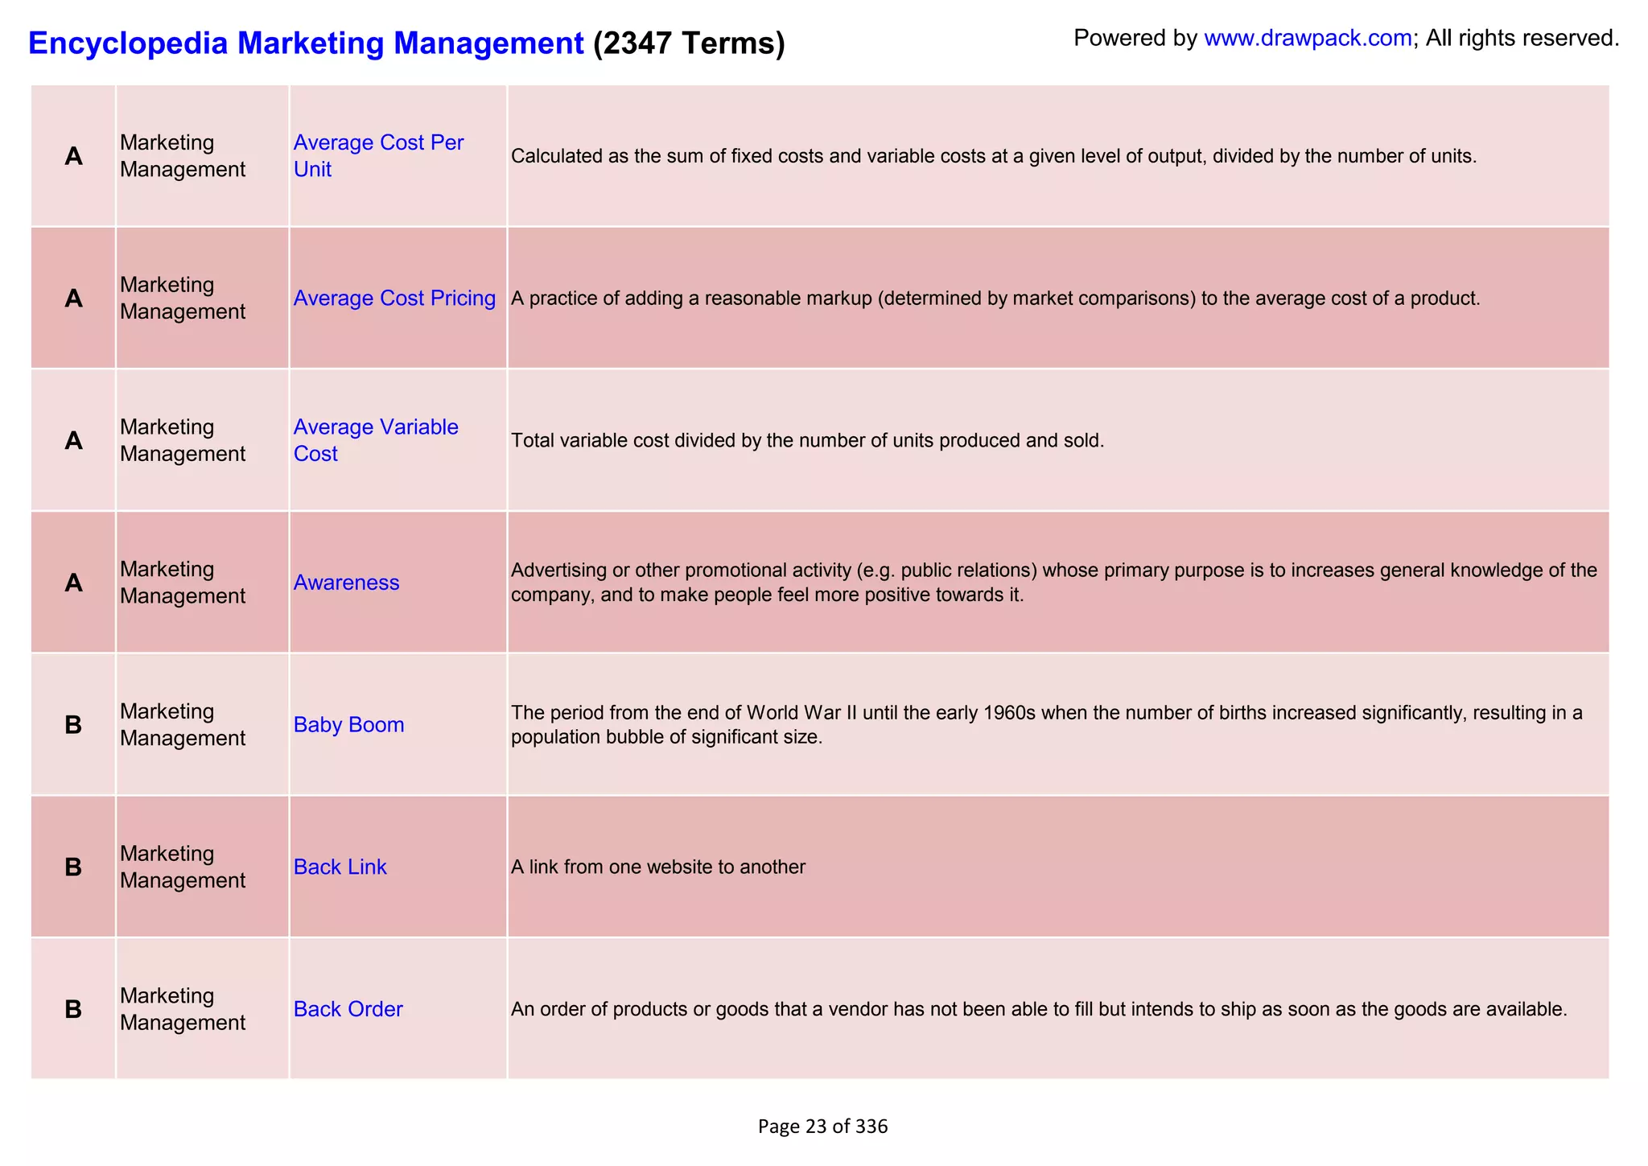Select the letter B in Baby Boom row
Screen dimensions: 1648x1166
click(73, 724)
